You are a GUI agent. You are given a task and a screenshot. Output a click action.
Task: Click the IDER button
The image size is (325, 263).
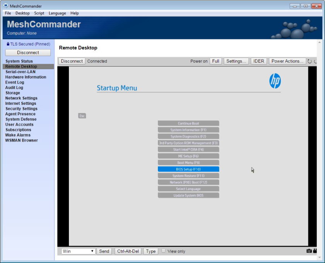coord(258,61)
